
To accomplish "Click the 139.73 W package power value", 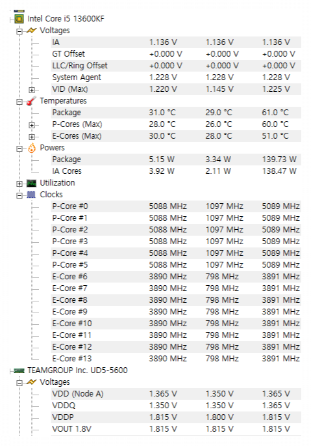I will click(279, 160).
